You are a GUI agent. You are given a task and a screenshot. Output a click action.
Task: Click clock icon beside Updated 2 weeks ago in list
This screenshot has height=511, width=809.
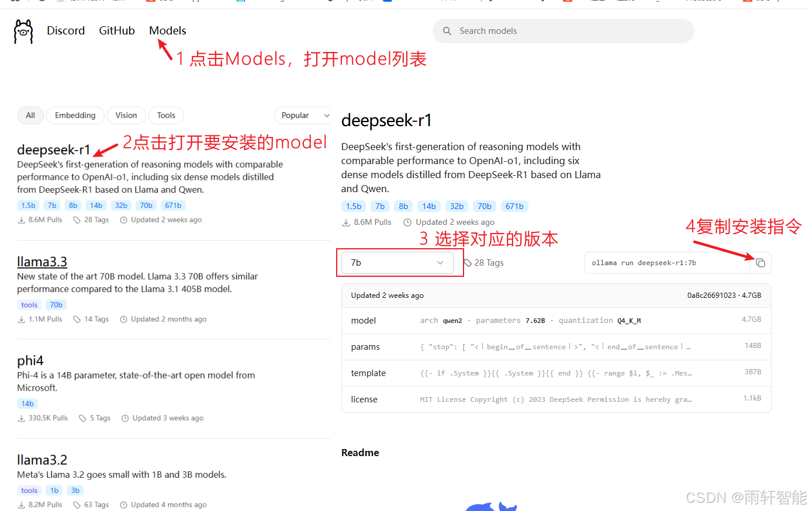123,220
